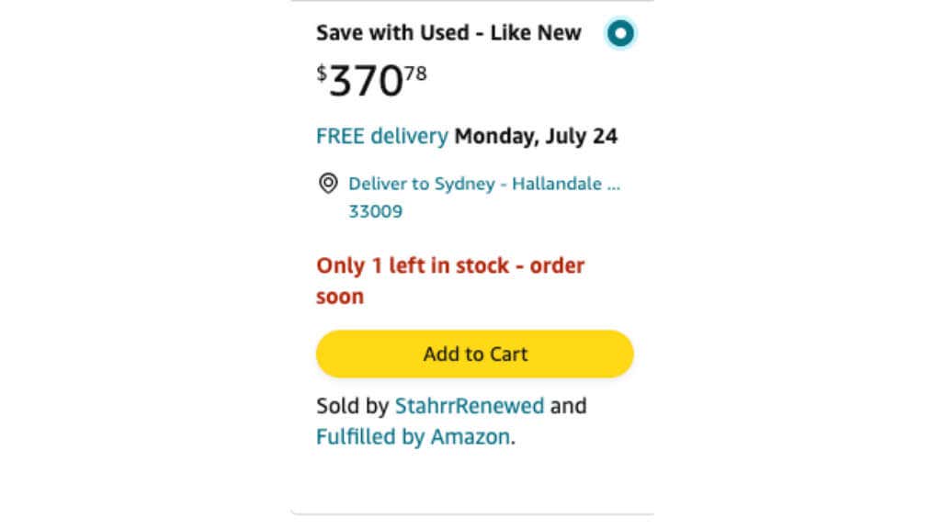The image size is (941, 529).
Task: Click the 370 whole-dollar price figure
Action: [367, 83]
